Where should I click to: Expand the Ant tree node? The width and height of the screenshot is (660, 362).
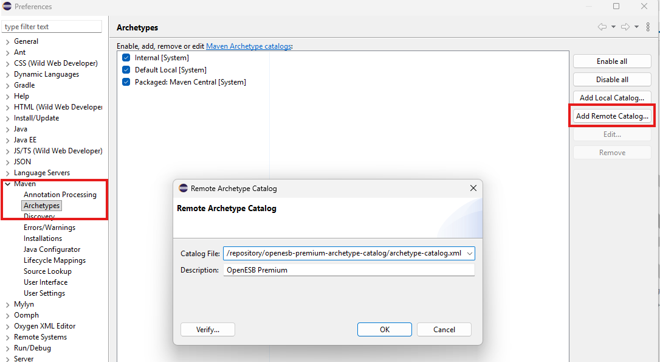[7, 53]
